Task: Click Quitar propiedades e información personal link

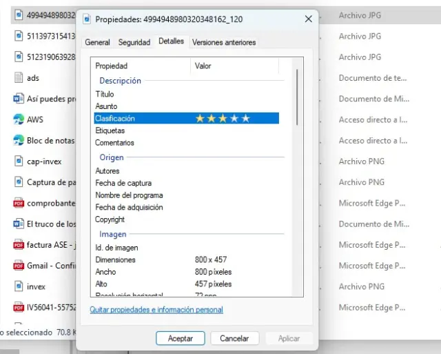Action: (x=156, y=310)
